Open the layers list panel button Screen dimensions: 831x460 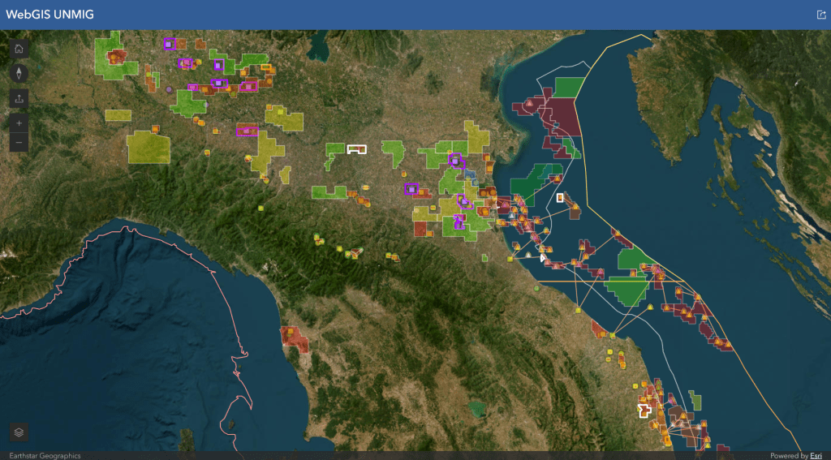[19, 432]
